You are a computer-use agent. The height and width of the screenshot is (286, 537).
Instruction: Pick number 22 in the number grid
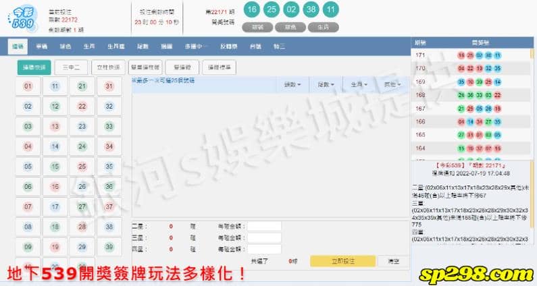(82, 106)
